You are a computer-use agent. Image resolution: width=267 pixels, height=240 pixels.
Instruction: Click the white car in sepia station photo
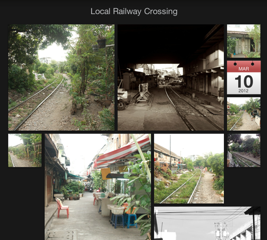[x=175, y=83]
